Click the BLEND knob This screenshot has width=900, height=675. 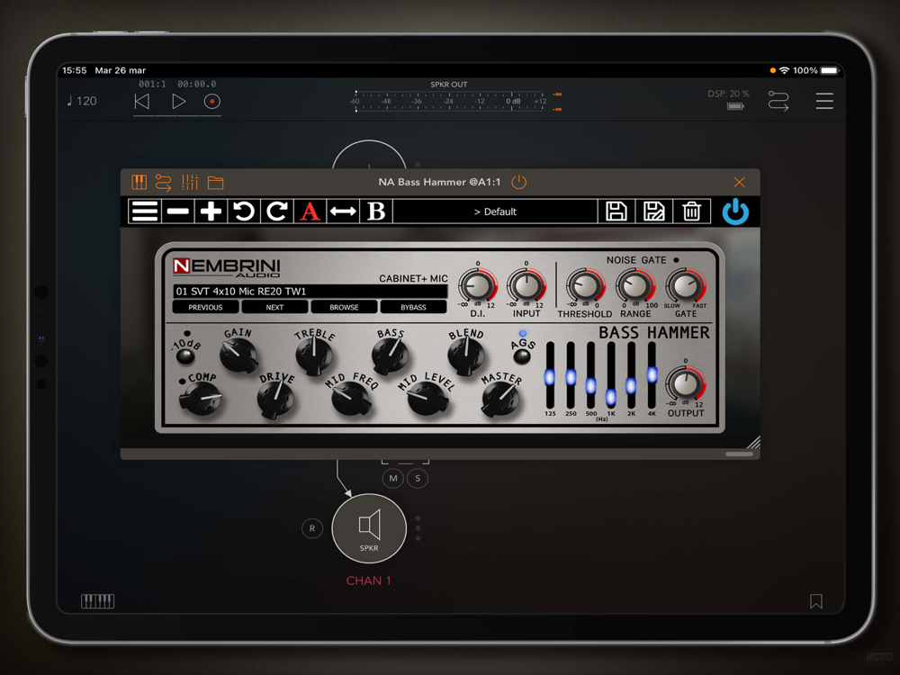click(466, 355)
